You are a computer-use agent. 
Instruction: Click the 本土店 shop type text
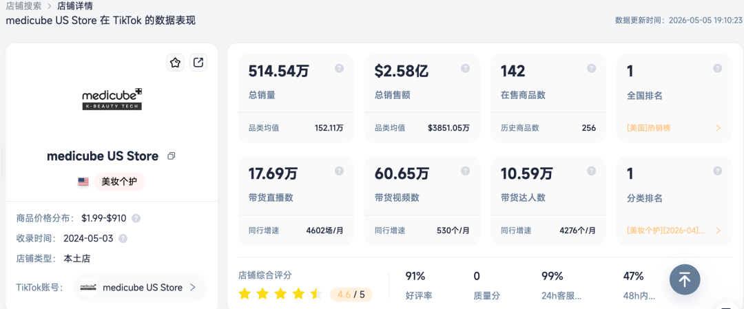point(77,259)
